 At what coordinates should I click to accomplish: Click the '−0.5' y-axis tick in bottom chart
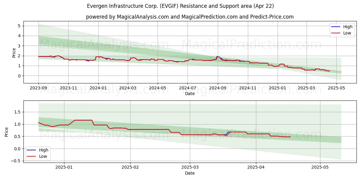[15, 161]
